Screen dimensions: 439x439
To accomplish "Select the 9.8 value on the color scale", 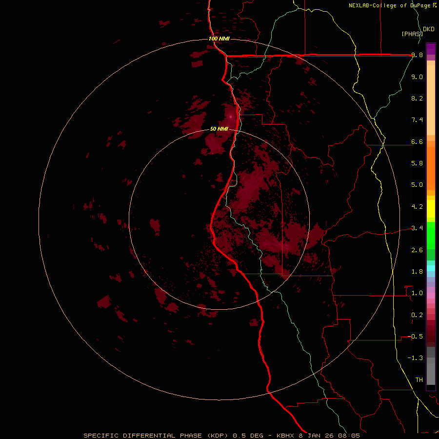I will point(417,55).
